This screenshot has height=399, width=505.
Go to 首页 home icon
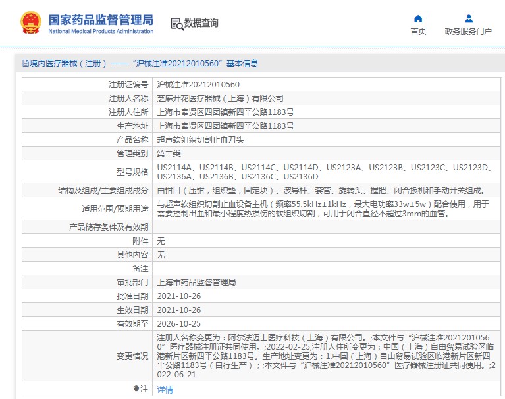click(x=418, y=18)
